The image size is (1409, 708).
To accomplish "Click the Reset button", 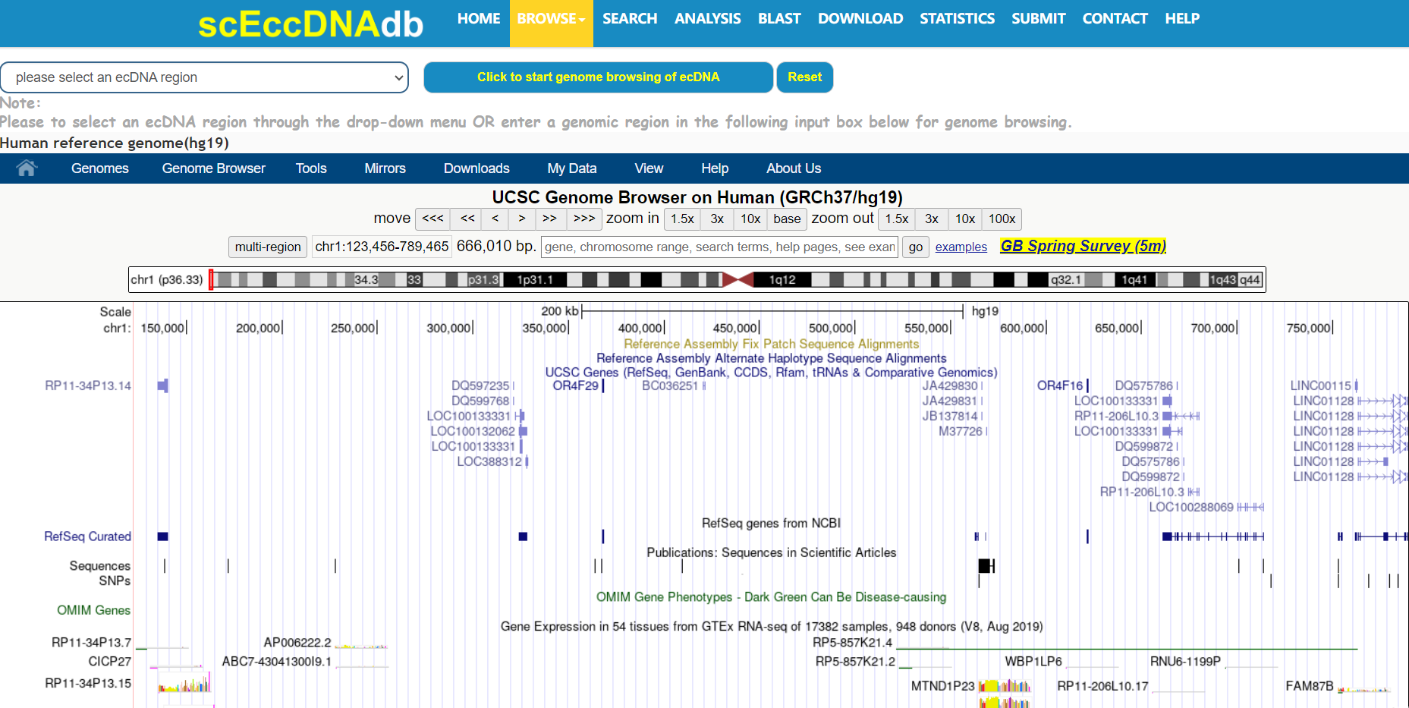I will (x=805, y=77).
